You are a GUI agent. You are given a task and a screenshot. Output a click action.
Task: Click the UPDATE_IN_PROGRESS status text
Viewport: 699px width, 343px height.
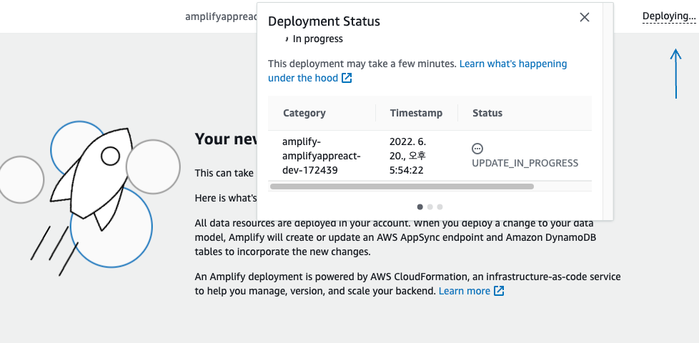click(x=525, y=163)
